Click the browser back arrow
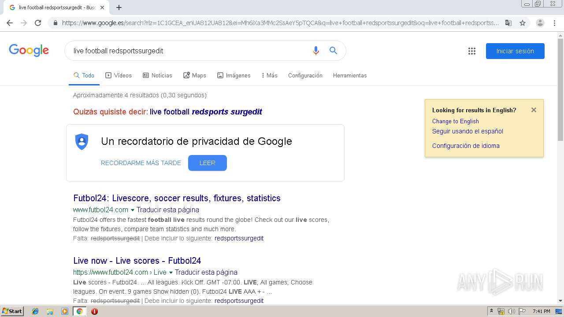 [10, 23]
